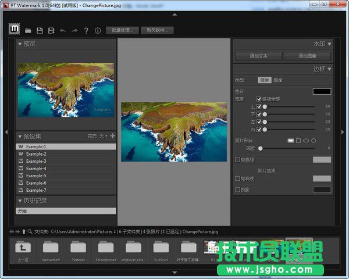
Task: Uncheck the 上 border width checkbox
Action: (259, 106)
